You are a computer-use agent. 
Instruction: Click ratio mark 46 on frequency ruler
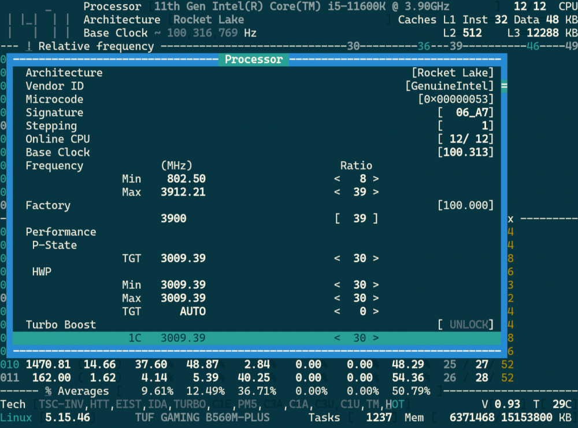[x=533, y=46]
